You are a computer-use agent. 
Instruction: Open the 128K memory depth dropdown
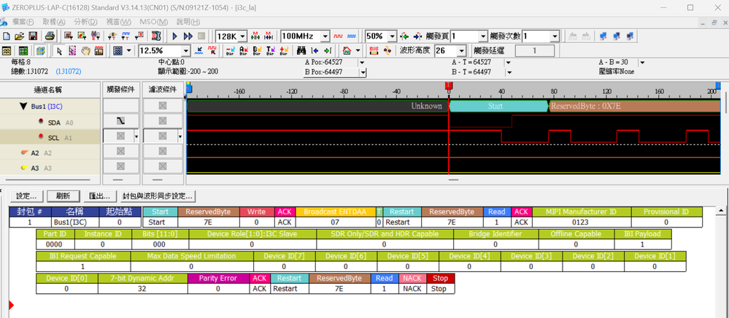tap(242, 36)
